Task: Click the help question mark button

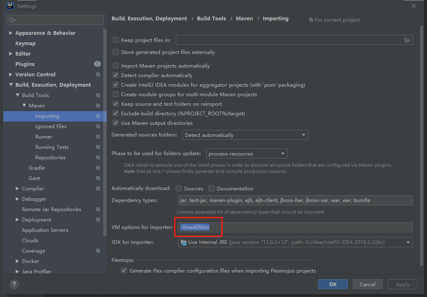Action: coord(14,285)
